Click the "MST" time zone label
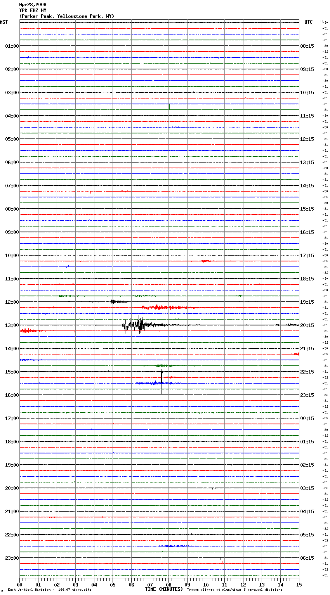The height and width of the screenshot is (595, 330). point(4,22)
